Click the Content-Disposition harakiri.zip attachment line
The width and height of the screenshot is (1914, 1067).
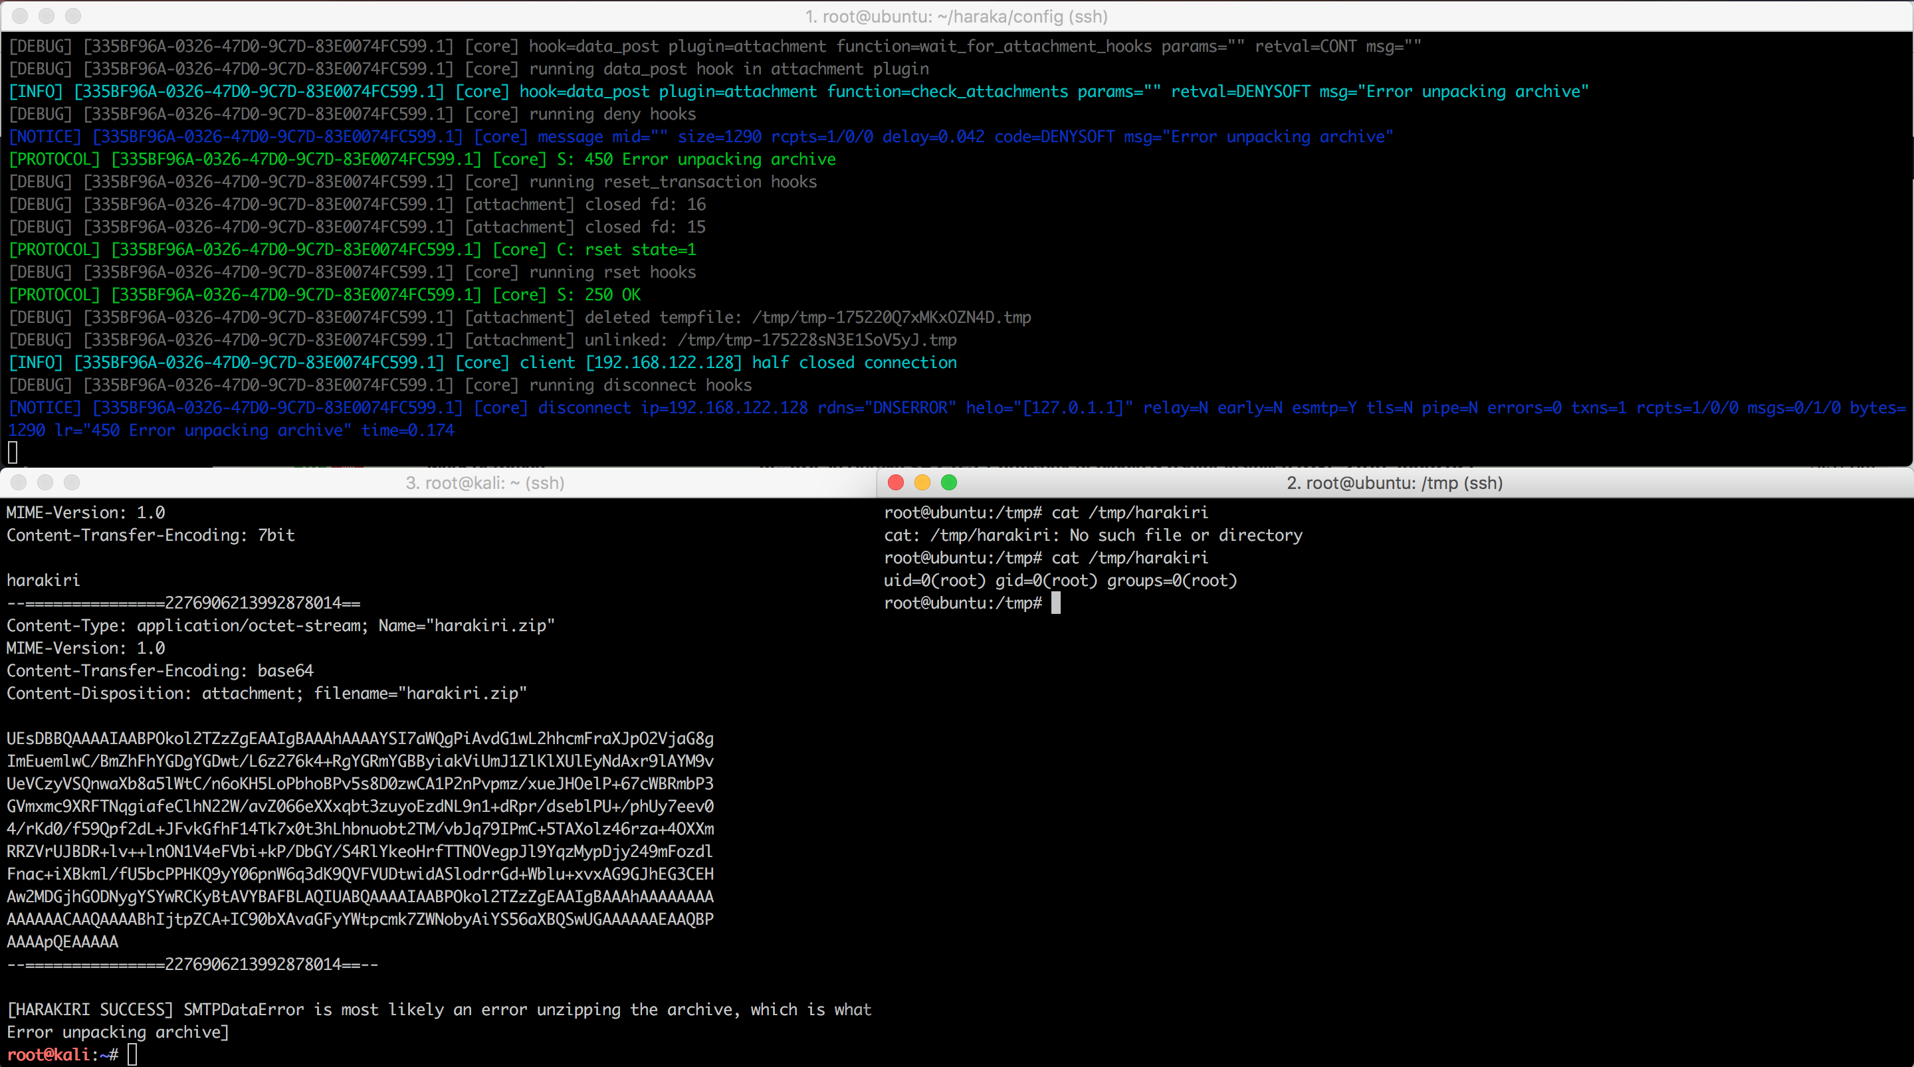pos(266,693)
